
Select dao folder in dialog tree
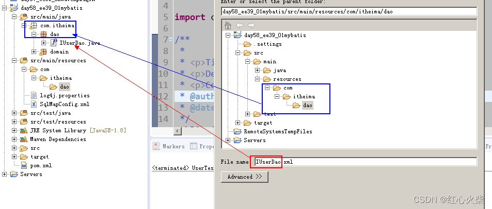click(x=308, y=106)
